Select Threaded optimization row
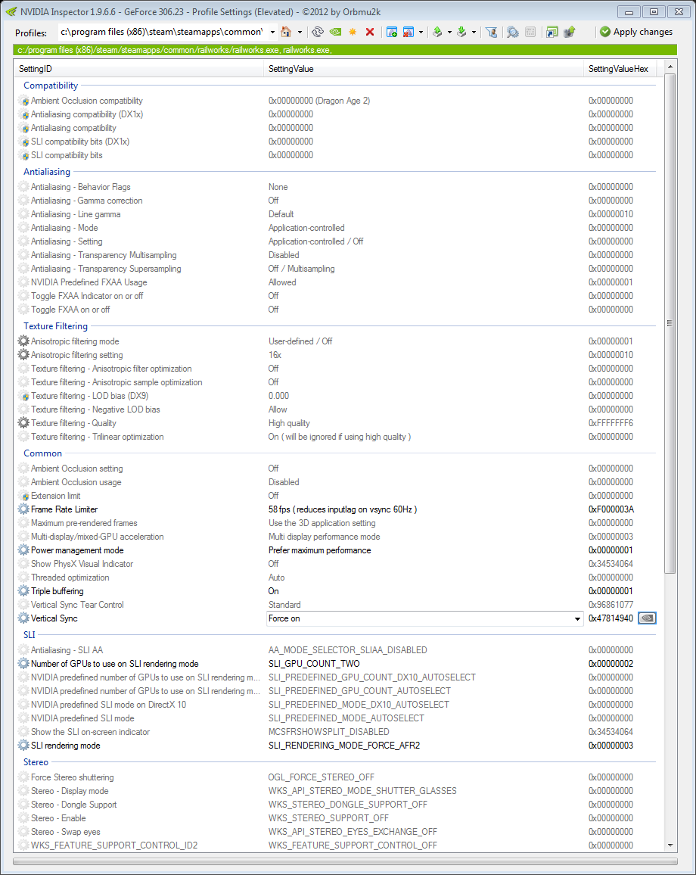696x875 pixels. 337,578
